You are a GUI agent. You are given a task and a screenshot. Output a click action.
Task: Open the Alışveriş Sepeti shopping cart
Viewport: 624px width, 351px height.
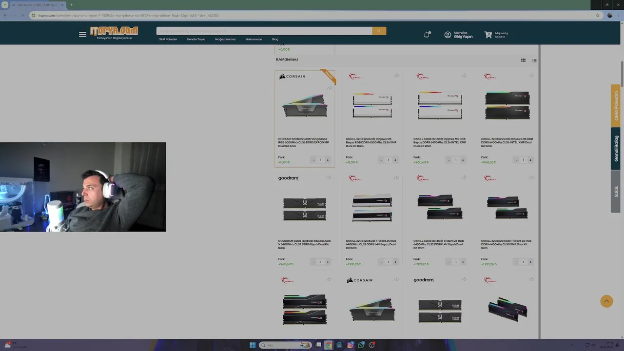pyautogui.click(x=496, y=35)
